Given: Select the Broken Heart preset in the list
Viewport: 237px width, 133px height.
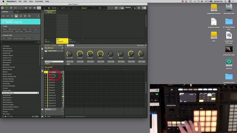Looking at the screenshot, I should click(7, 74).
